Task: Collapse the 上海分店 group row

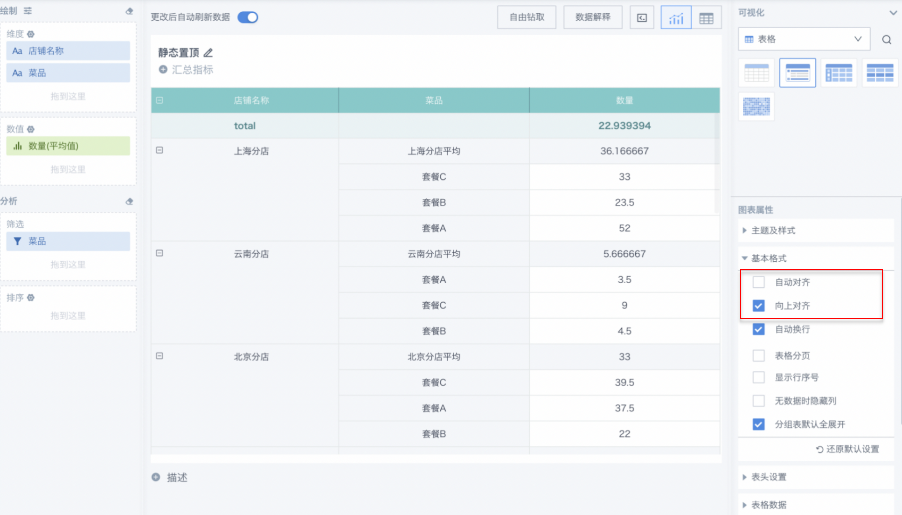Action: [159, 151]
